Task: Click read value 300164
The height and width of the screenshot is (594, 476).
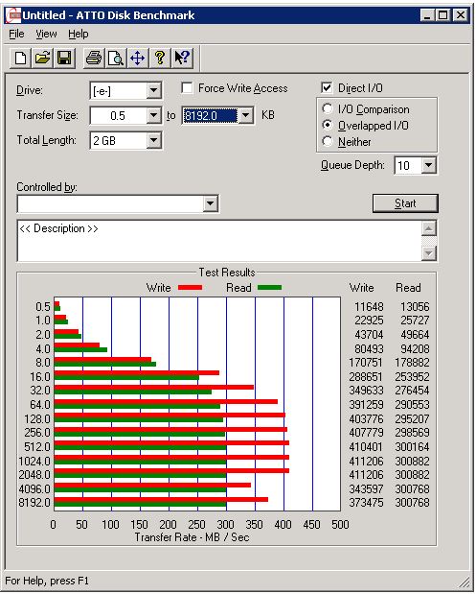Action: click(x=412, y=447)
